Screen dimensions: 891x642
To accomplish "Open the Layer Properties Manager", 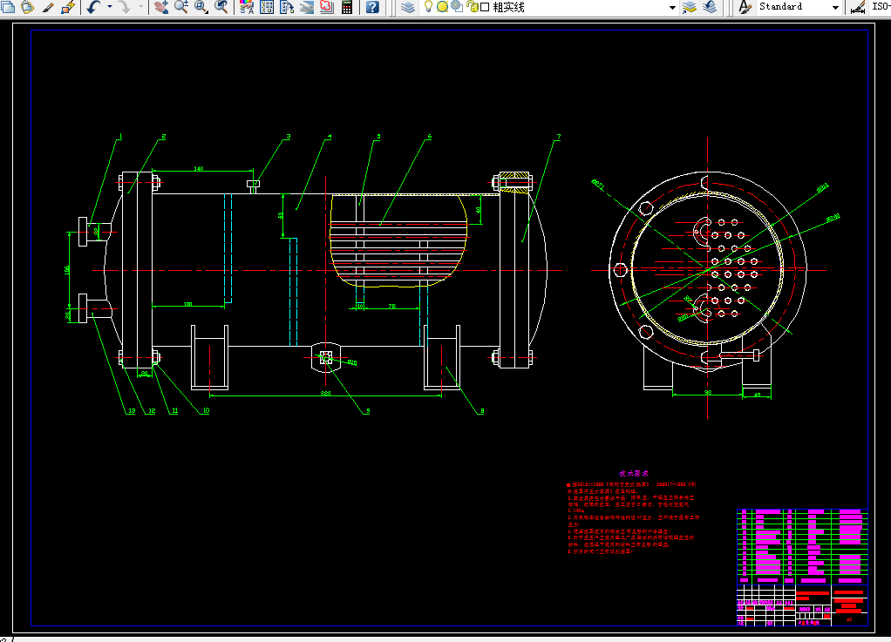I will (x=407, y=7).
